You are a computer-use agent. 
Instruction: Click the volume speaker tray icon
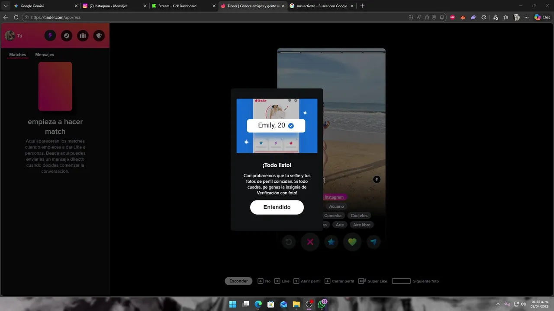tap(523, 304)
